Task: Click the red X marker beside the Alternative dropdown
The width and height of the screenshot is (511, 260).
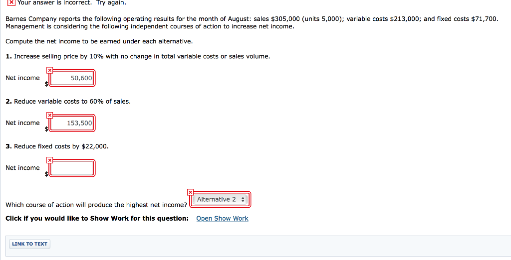Action: 190,192
